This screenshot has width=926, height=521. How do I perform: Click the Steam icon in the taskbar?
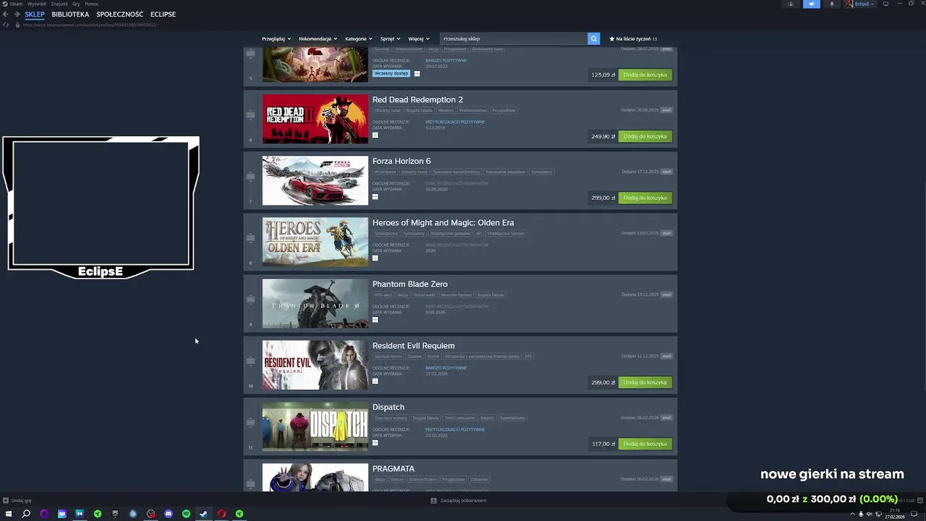[x=204, y=514]
